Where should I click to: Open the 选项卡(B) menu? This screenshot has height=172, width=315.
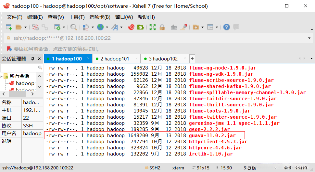[x=100, y=17]
